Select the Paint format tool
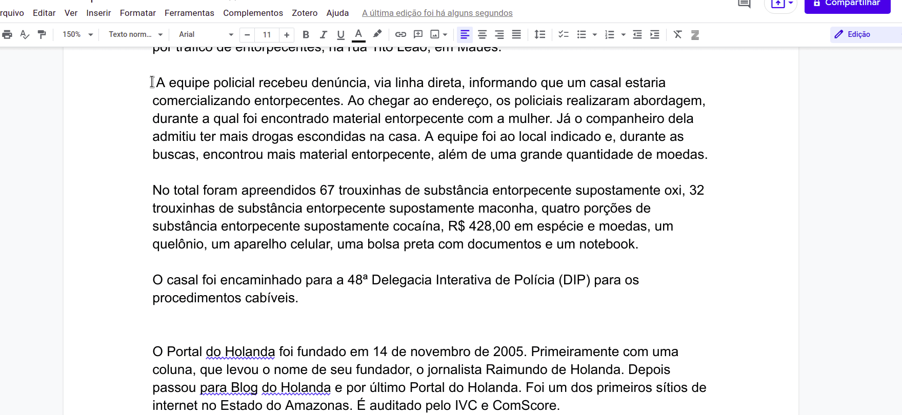 pyautogui.click(x=42, y=34)
